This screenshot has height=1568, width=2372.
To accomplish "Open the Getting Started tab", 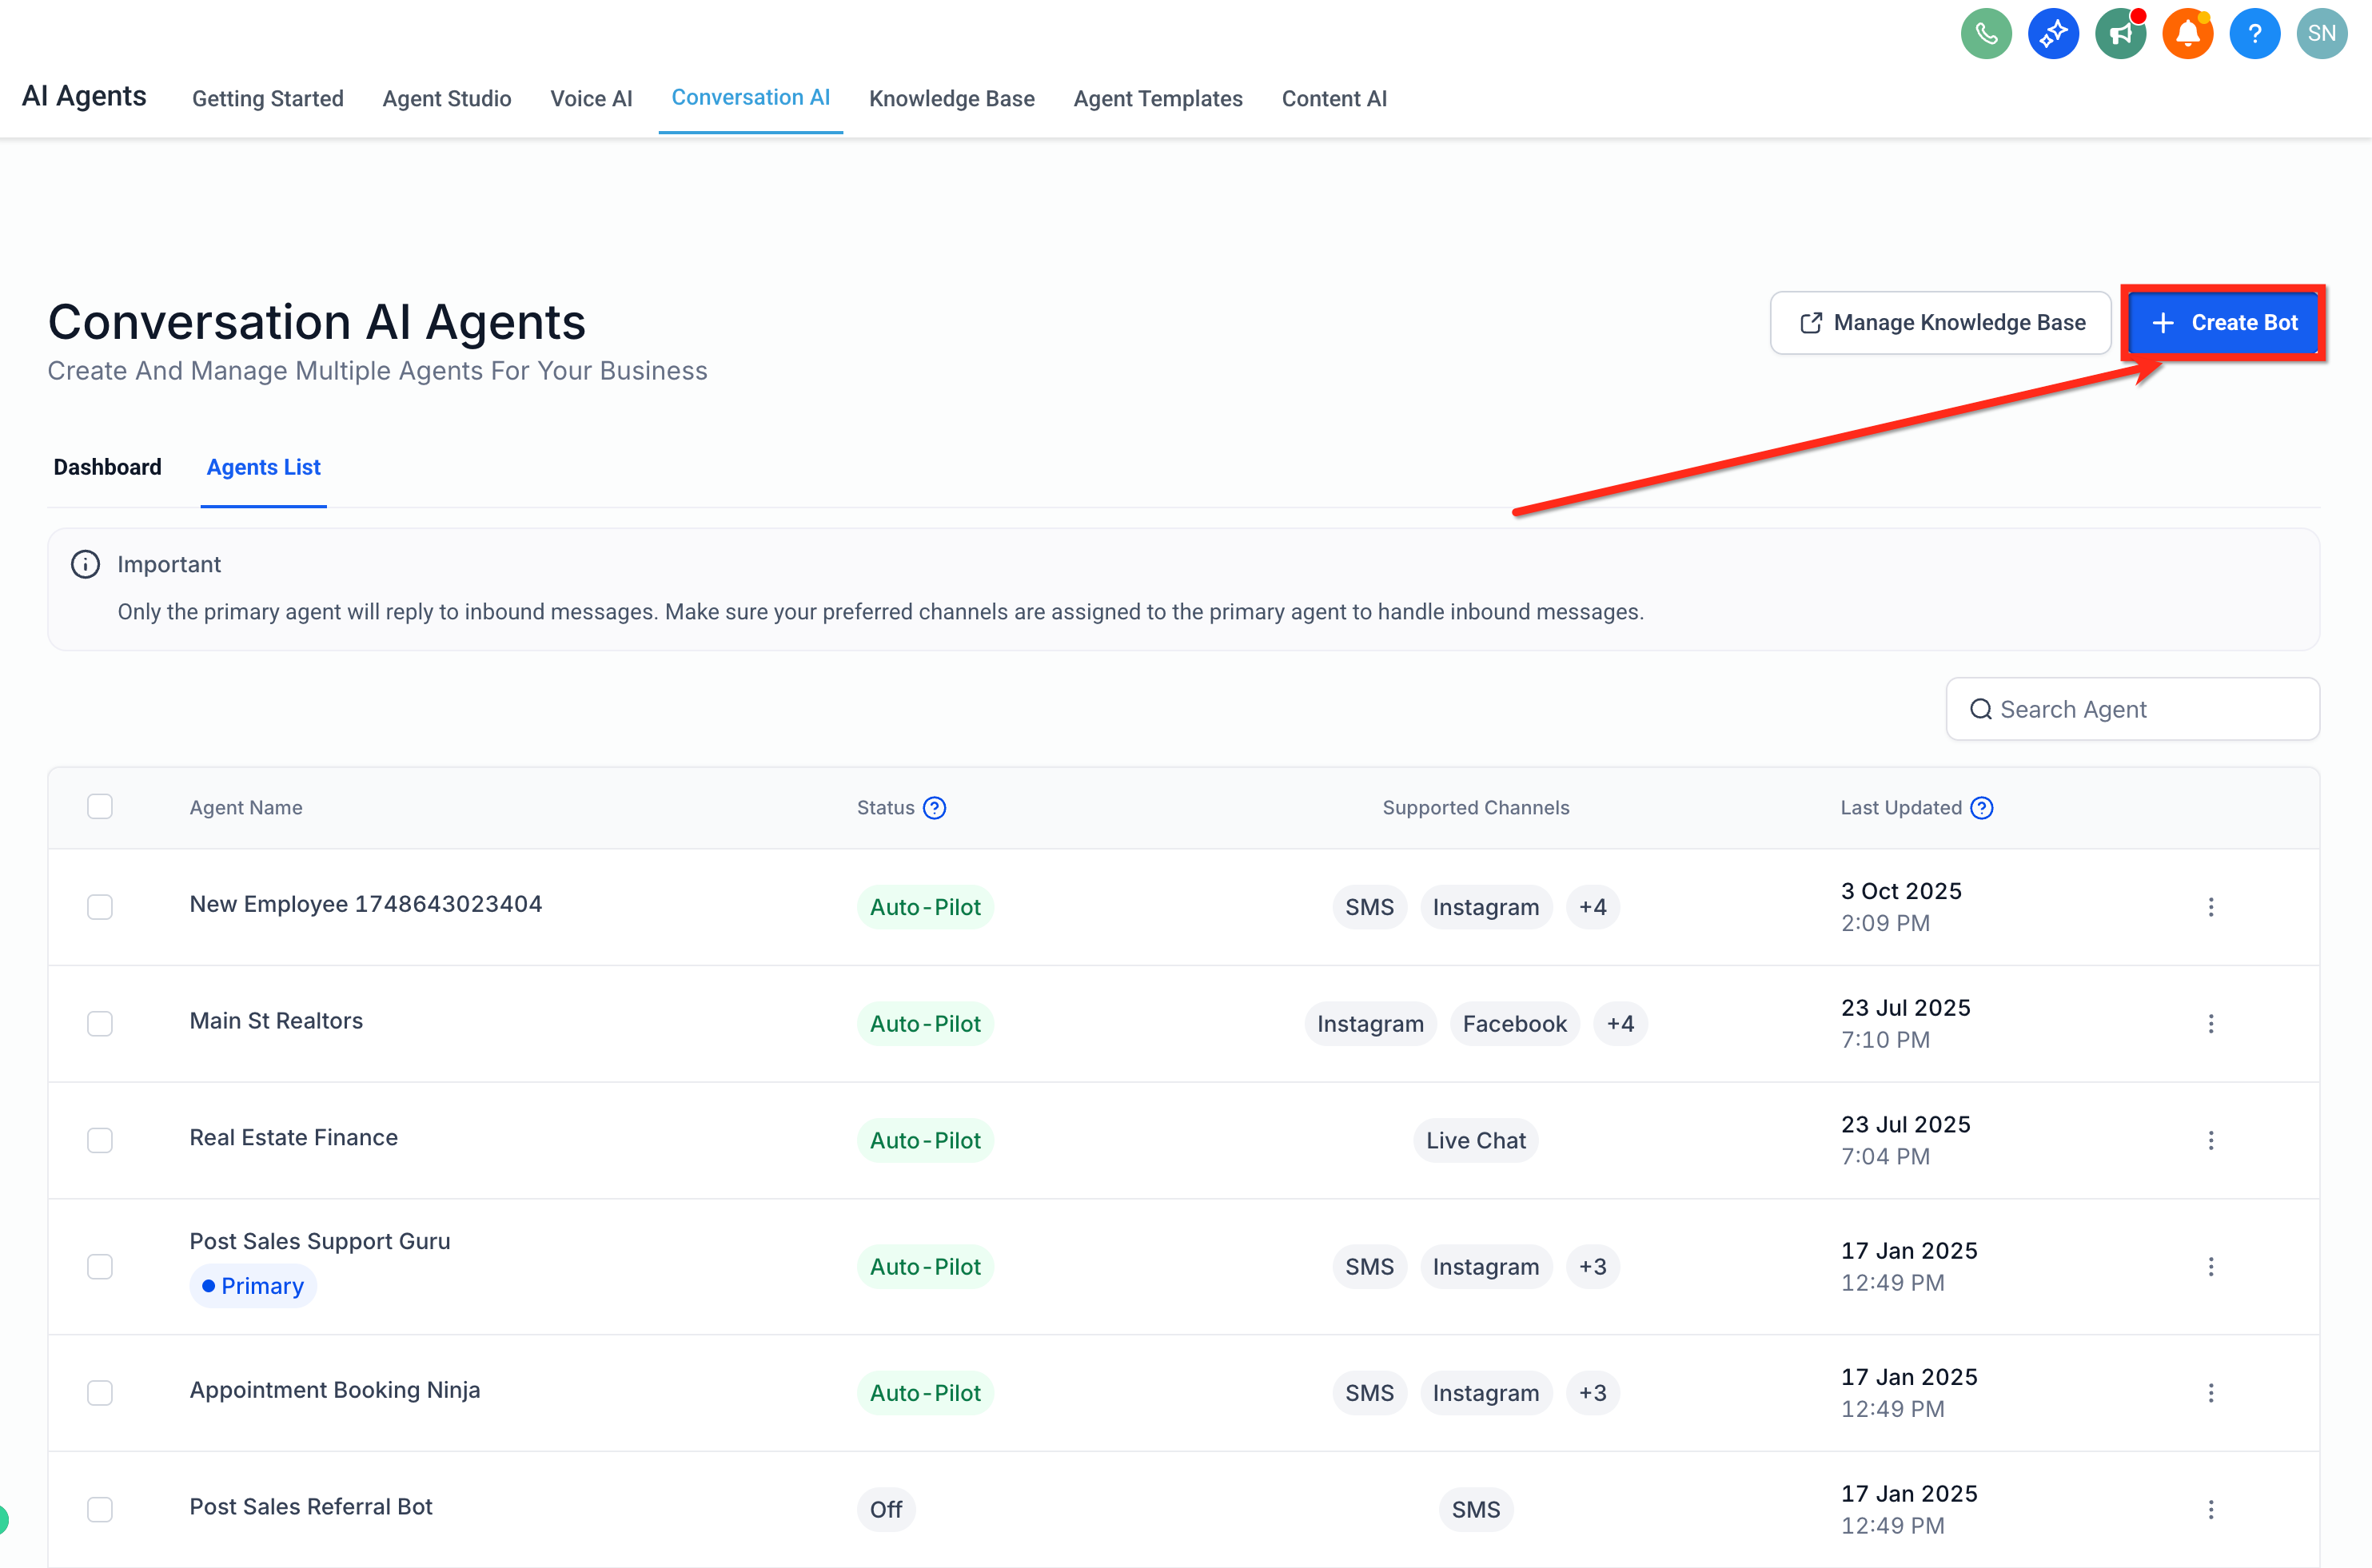I will [x=268, y=98].
